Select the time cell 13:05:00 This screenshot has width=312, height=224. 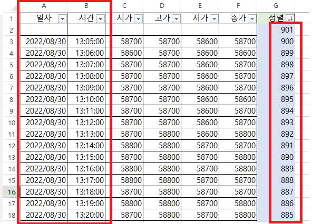[86, 42]
